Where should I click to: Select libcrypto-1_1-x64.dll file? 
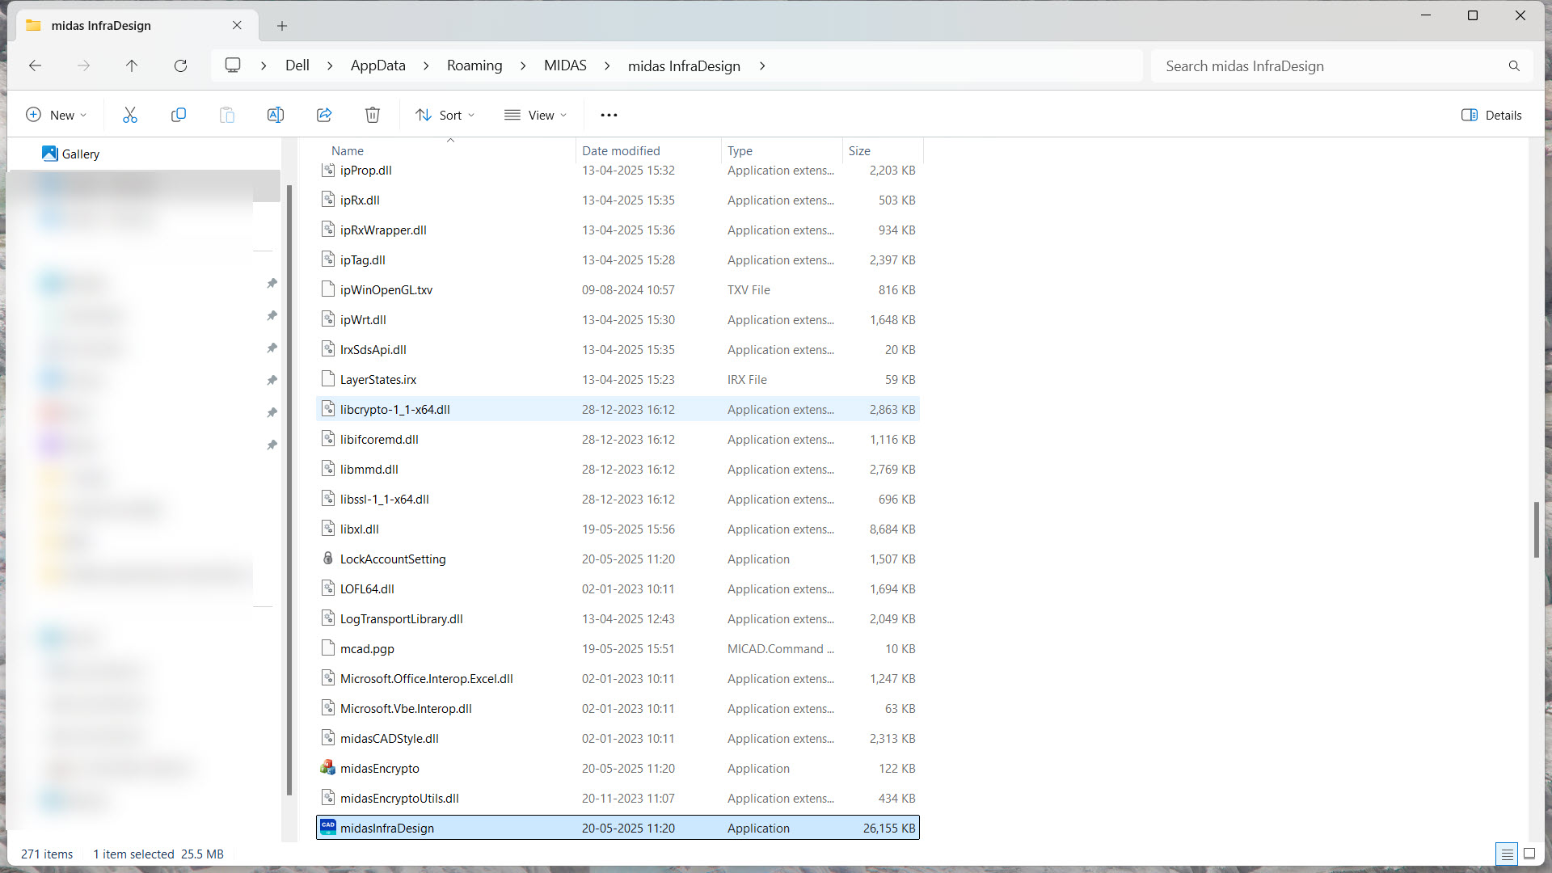(618, 409)
